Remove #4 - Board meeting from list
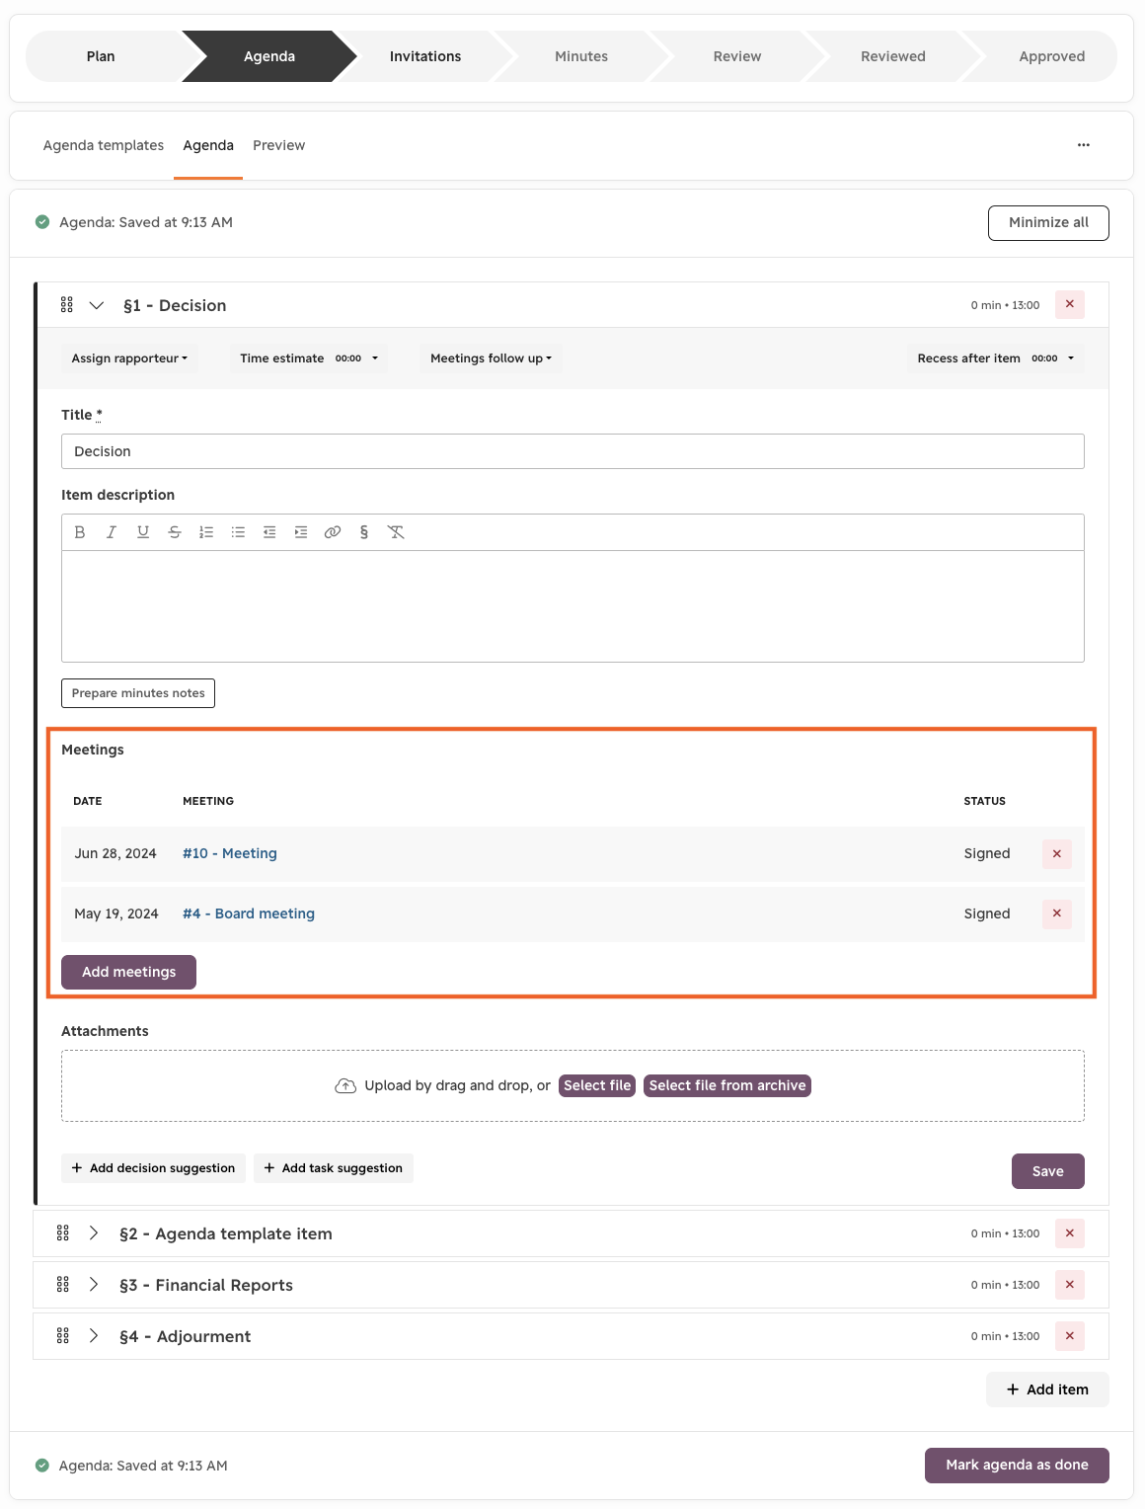 pyautogui.click(x=1057, y=913)
